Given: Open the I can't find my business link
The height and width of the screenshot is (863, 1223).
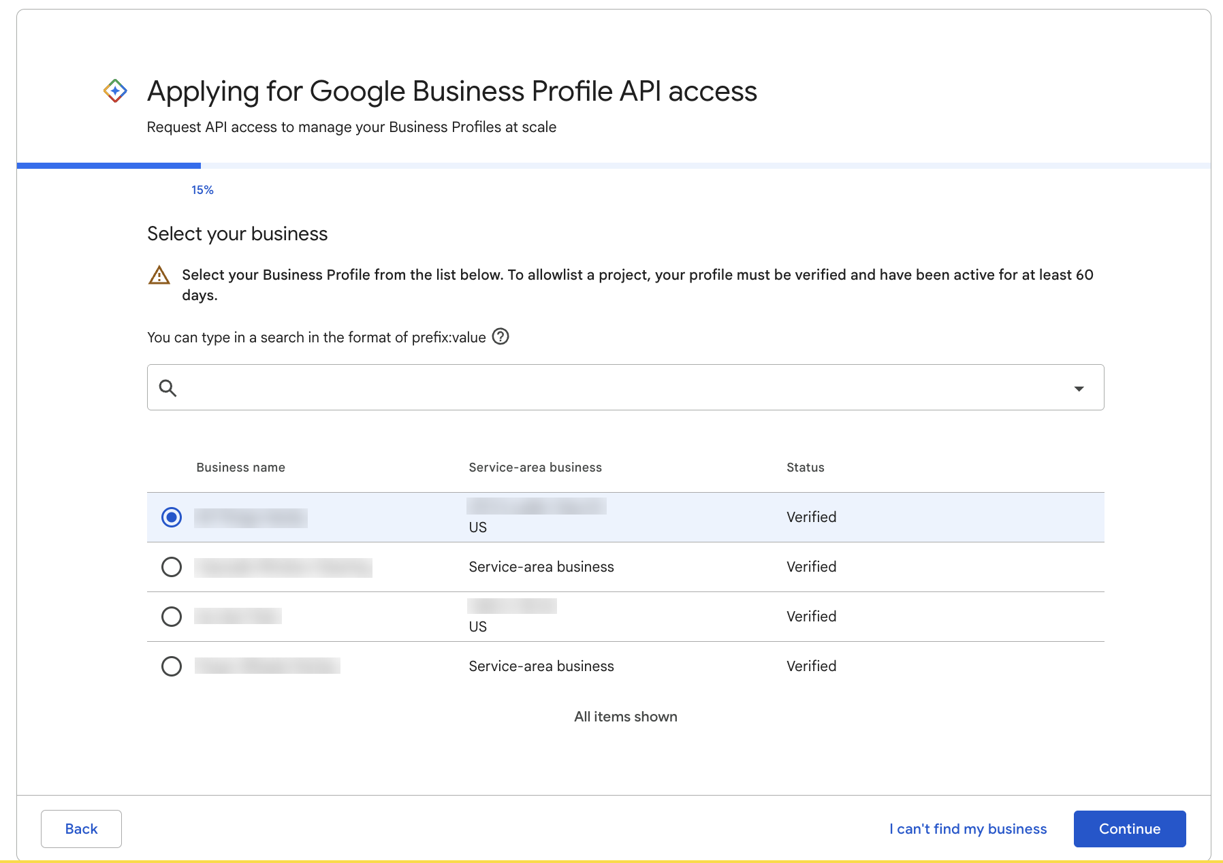Looking at the screenshot, I should [968, 829].
